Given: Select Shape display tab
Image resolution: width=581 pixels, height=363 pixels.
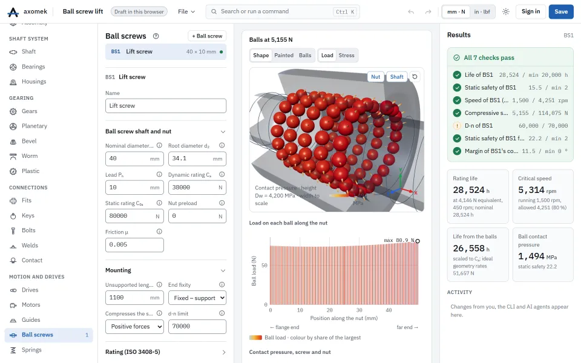Looking at the screenshot, I should [261, 55].
